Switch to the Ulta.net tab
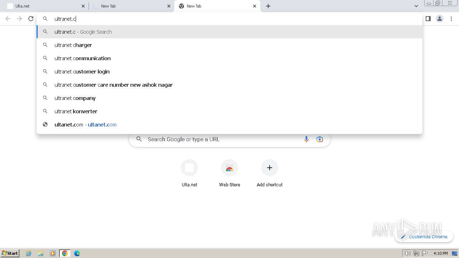459x258 pixels. pyautogui.click(x=45, y=6)
